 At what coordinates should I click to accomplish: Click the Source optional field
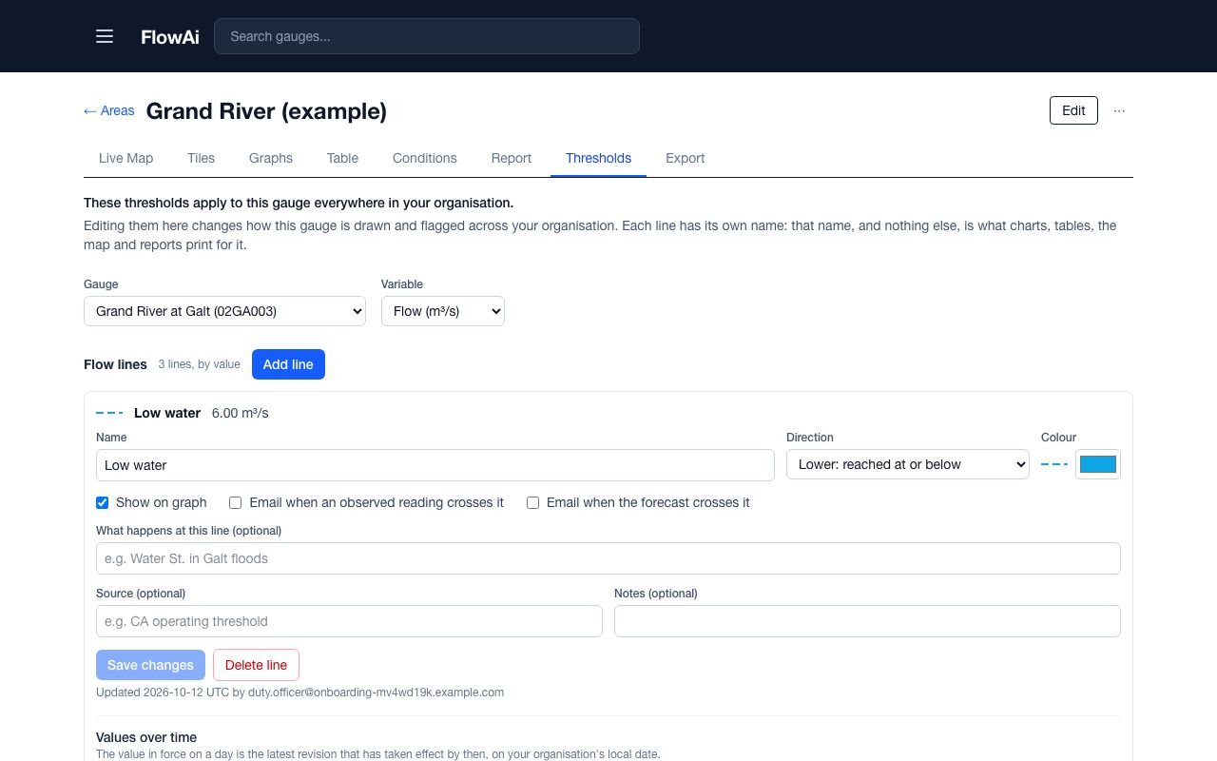(349, 621)
